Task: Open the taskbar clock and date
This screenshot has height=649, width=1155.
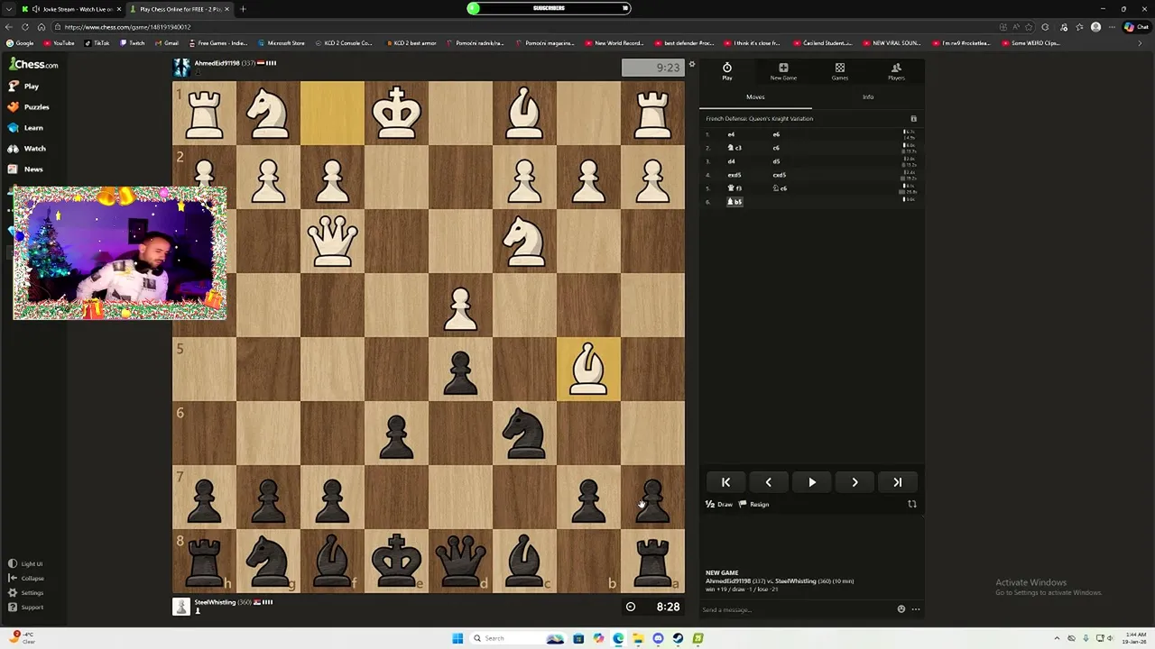Action: click(x=1134, y=638)
